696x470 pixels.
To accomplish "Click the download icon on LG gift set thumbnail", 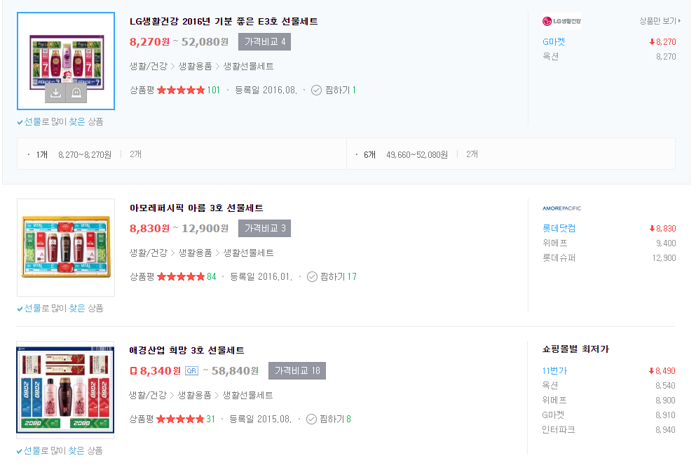I will [56, 93].
